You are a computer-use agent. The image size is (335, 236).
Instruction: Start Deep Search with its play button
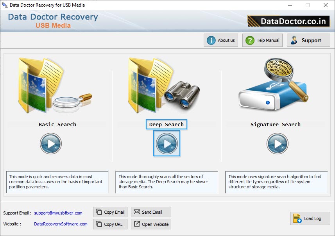167,143
